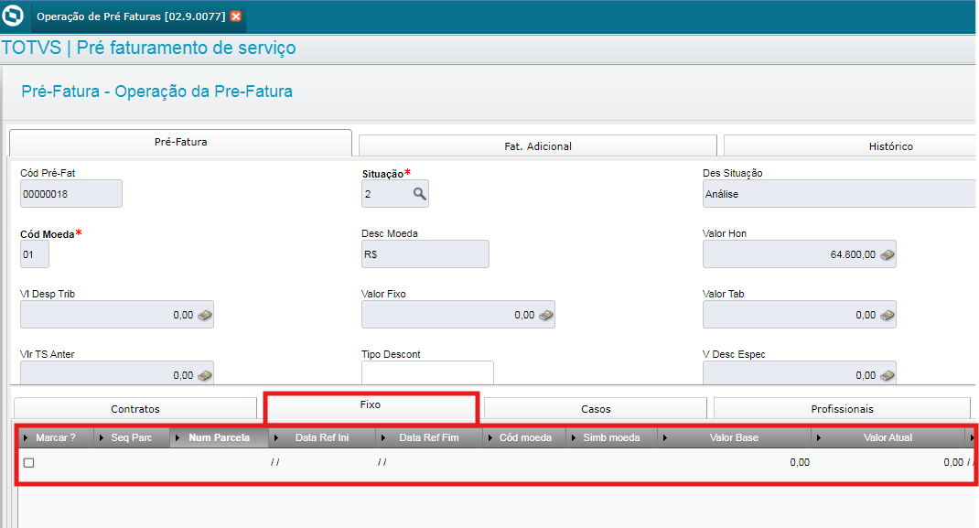979x528 pixels.
Task: Click the Cód moeda column header
Action: pos(525,438)
